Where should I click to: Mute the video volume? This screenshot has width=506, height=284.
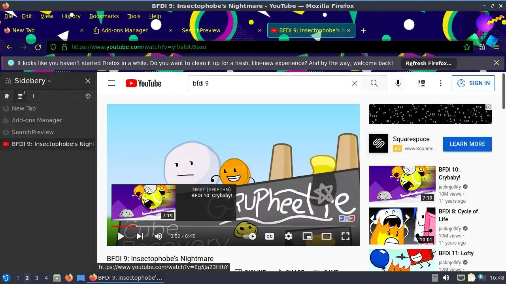tap(159, 236)
